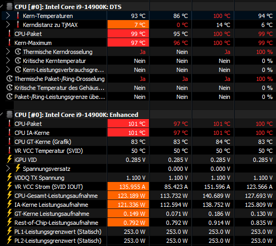Screen dimensions: 276x246
Task: Click the 84 °C GT-Kerne maximum value
Action: [x=223, y=142]
